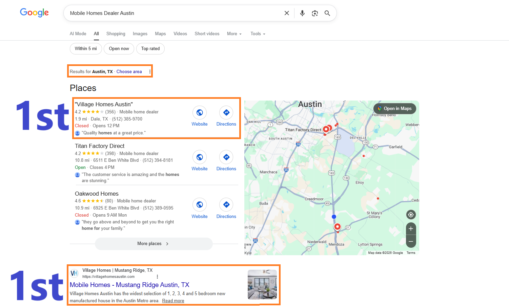Expand the More search categories dropdown
The height and width of the screenshot is (308, 509).
point(234,34)
